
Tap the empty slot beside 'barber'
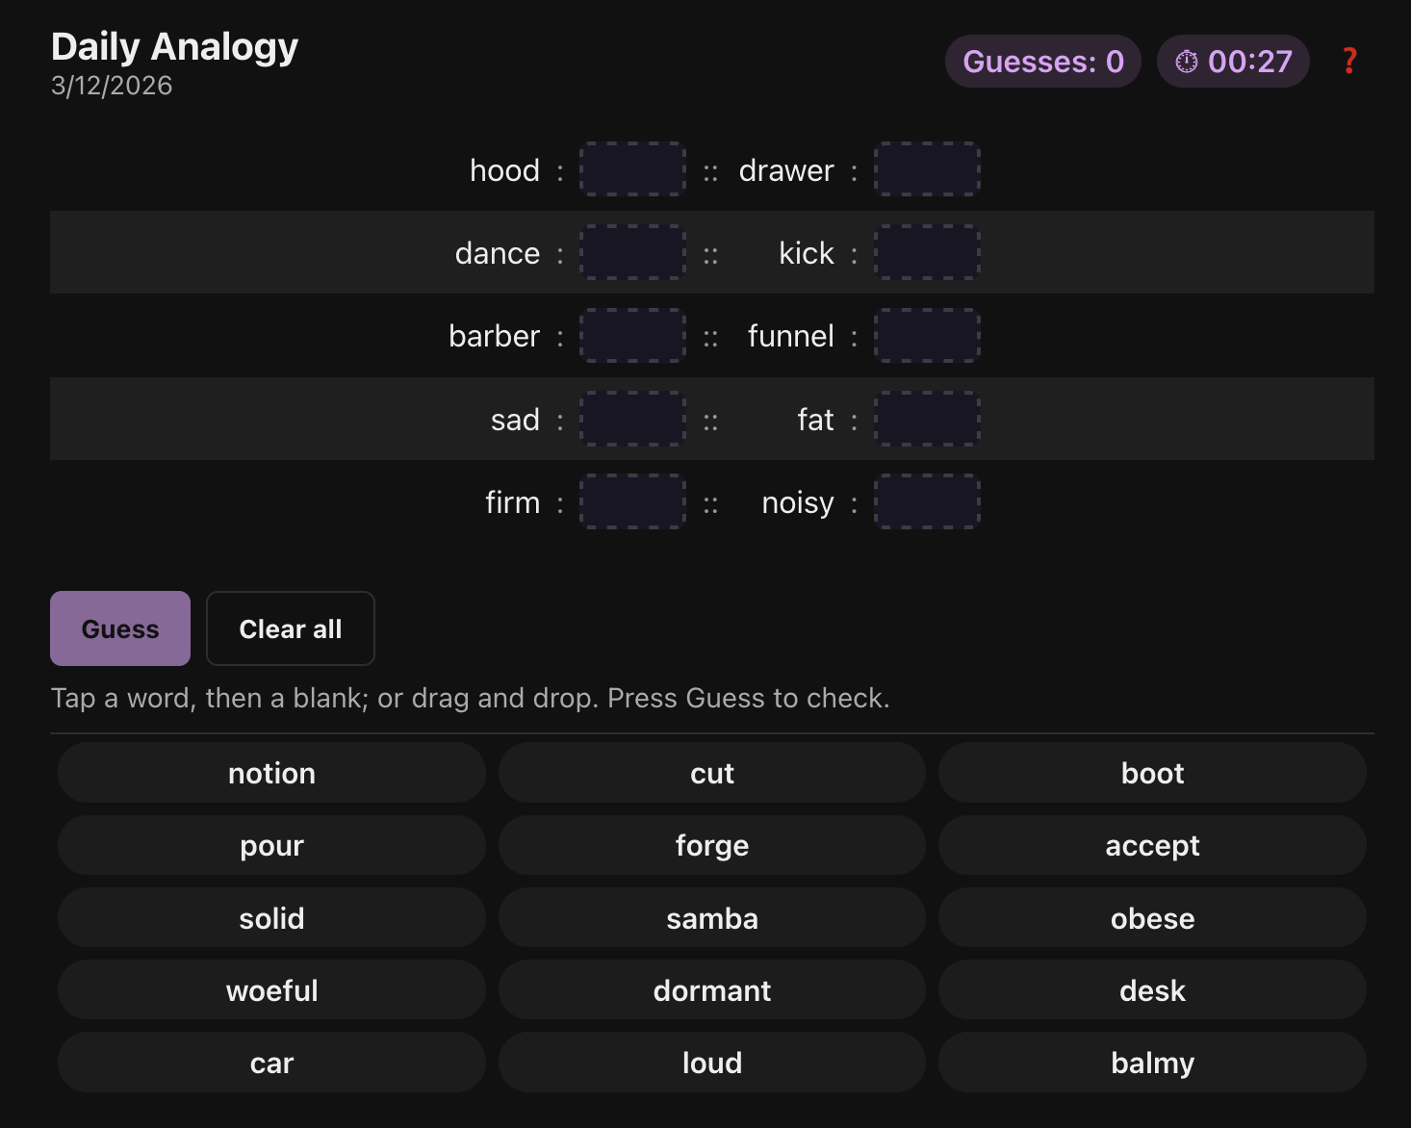[632, 335]
